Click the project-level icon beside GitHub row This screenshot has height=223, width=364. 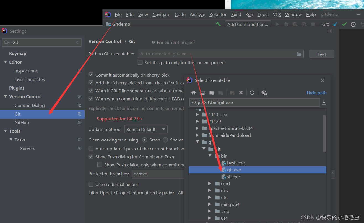[79, 122]
